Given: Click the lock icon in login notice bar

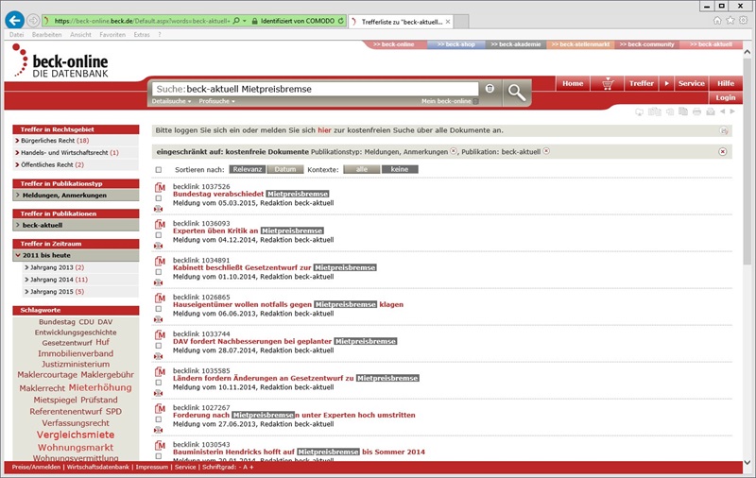Looking at the screenshot, I should click(724, 130).
